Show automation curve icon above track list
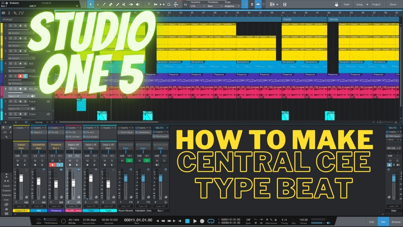Viewport: 403px width, 227px height. 21,13
